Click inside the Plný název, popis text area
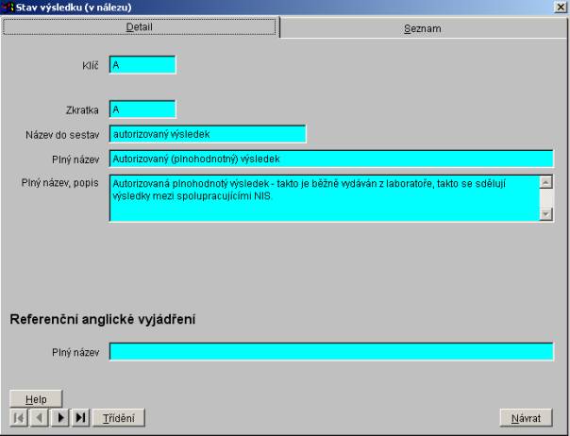 (x=323, y=197)
